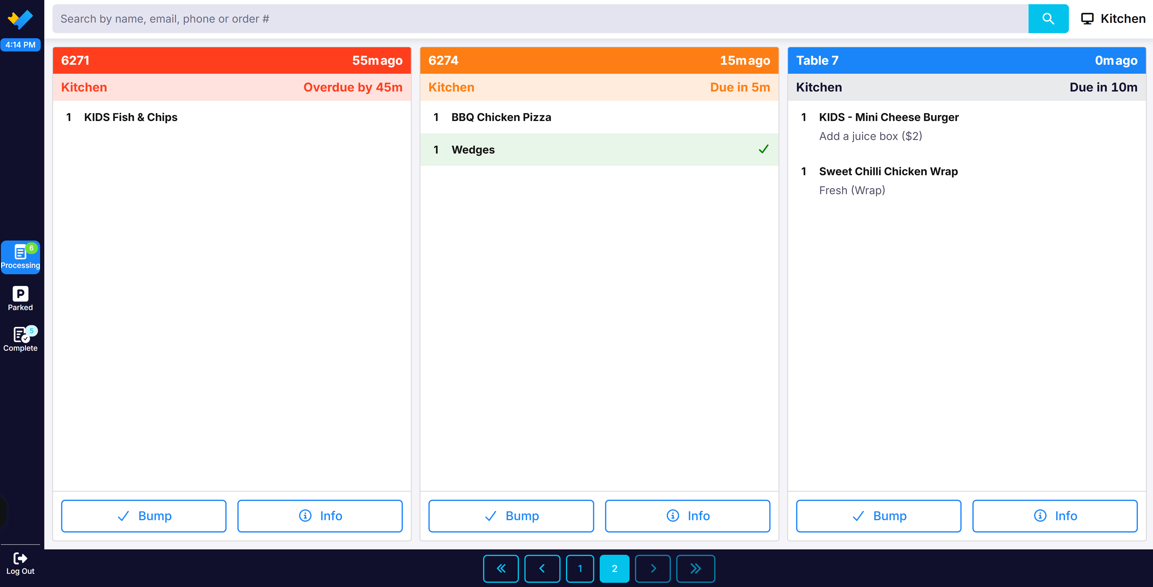Viewport: 1153px width, 587px height.
Task: Go to next page of orders
Action: [652, 568]
